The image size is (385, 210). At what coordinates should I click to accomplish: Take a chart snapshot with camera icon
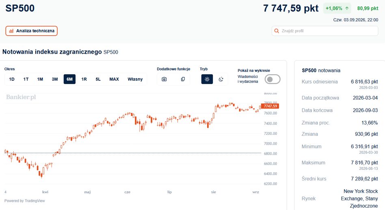tap(164, 79)
